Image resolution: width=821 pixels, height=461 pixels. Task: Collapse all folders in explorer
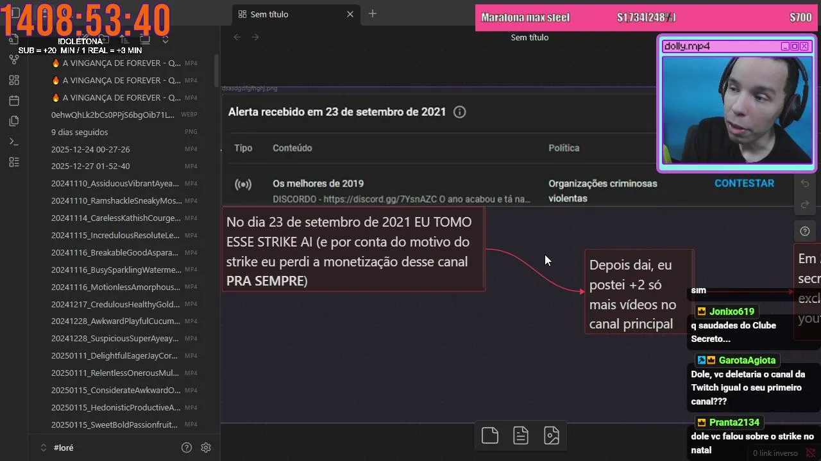165,40
